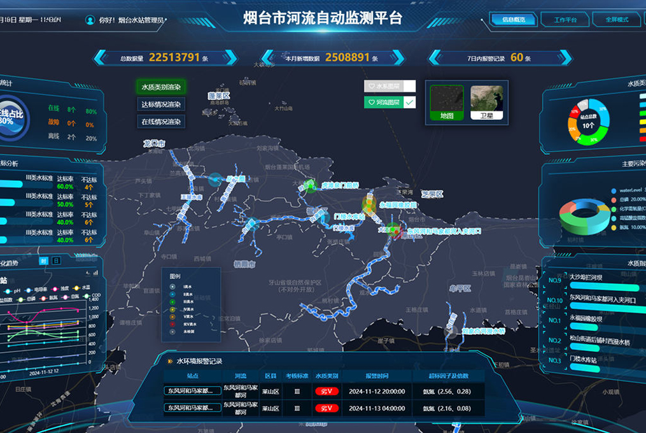Switch to the 卫星 satellite map thumbnail

[486, 103]
